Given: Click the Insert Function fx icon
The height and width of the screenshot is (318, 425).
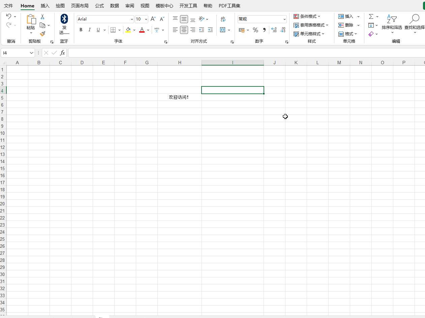Looking at the screenshot, I should coord(62,53).
